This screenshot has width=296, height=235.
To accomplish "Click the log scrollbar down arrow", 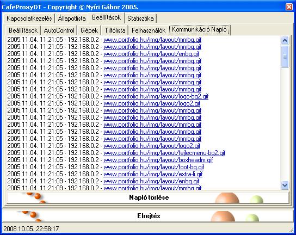I will [285, 185].
